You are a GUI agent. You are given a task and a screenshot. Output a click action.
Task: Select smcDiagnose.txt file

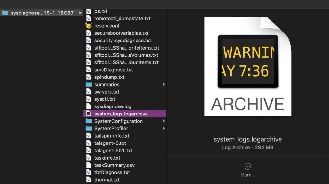point(113,70)
